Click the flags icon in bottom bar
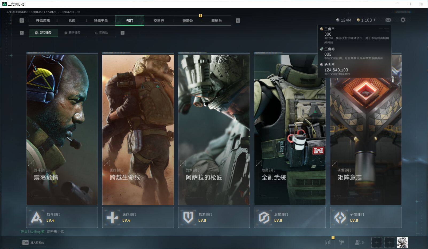Viewport: 428px width, 249px height. click(341, 242)
